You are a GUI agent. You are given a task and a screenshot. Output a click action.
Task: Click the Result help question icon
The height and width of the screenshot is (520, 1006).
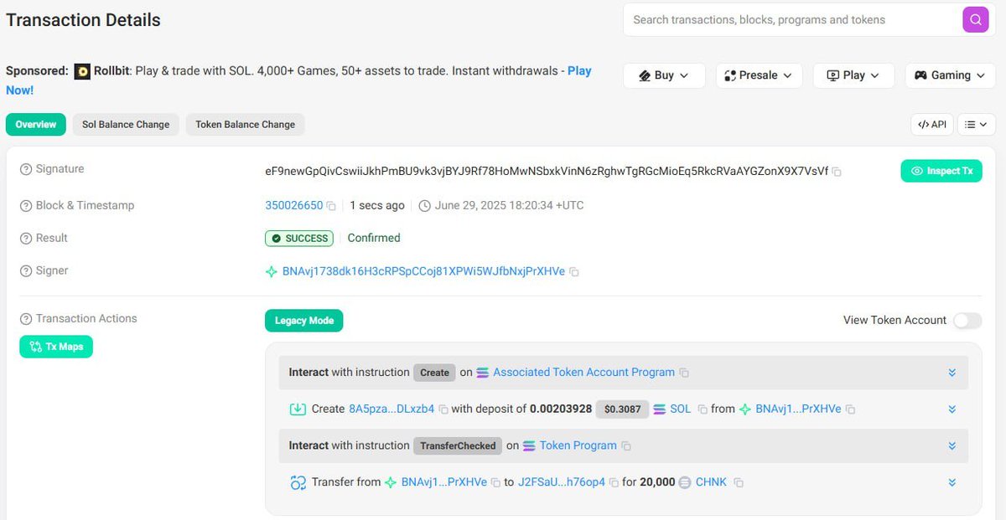(x=26, y=239)
